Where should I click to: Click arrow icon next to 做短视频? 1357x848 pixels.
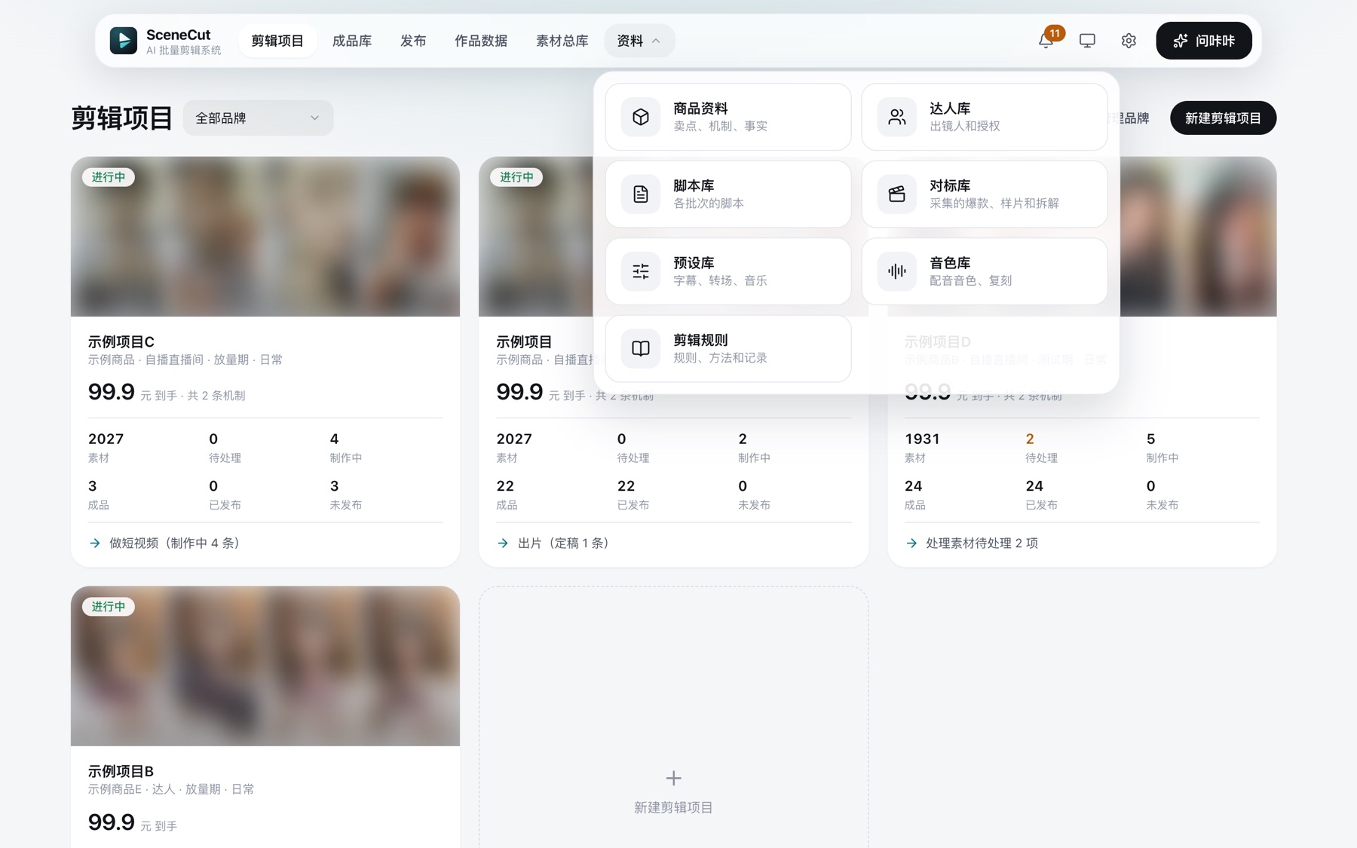point(95,543)
